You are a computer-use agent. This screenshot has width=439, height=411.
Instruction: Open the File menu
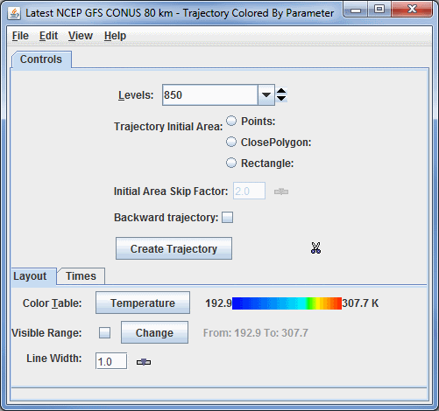coord(20,36)
